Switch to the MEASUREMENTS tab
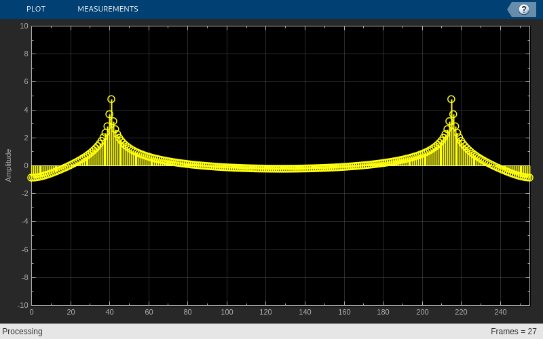Viewport: 543px width, 339px height. (x=108, y=9)
